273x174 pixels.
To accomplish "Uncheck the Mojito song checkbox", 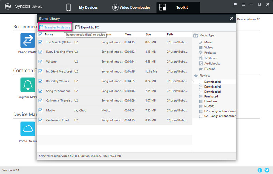I will [40, 110].
